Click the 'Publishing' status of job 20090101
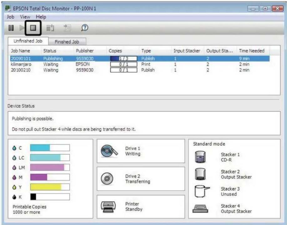 click(x=53, y=58)
